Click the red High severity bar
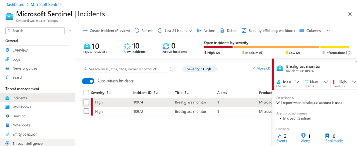 (x=218, y=47)
